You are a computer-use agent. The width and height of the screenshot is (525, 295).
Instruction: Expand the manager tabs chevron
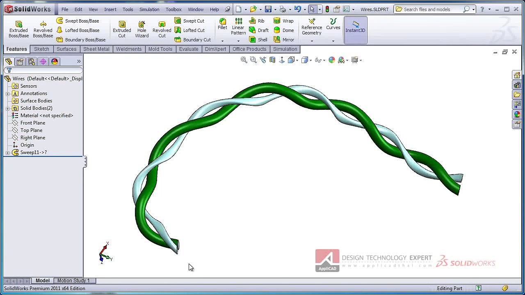pyautogui.click(x=79, y=61)
